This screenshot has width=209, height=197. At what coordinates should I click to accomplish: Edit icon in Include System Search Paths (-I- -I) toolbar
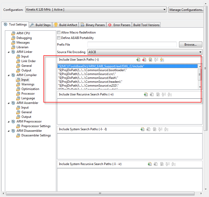154,129
